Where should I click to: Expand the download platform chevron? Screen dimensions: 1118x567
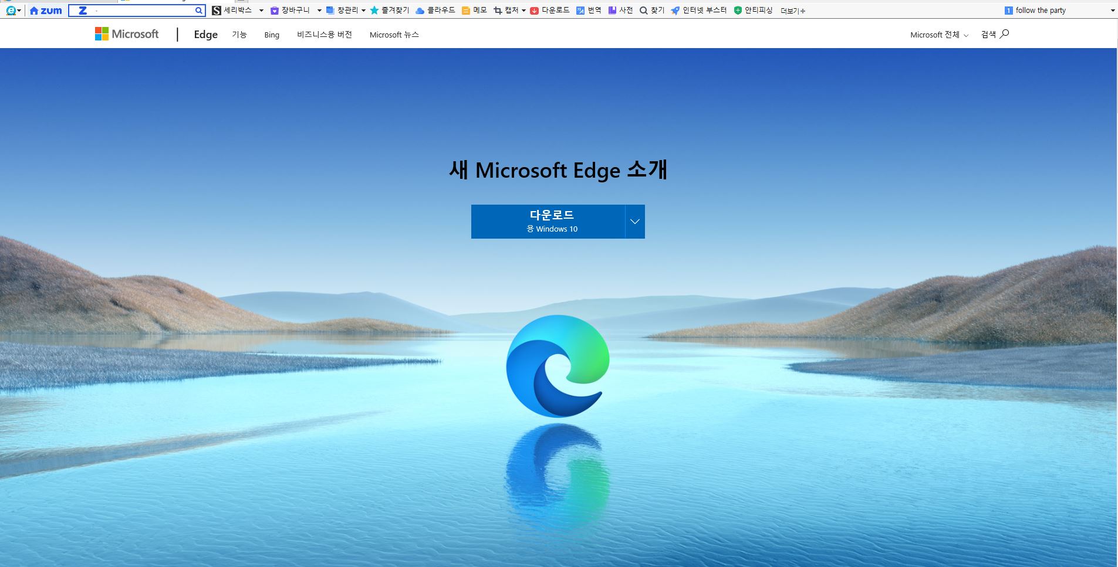[635, 222]
